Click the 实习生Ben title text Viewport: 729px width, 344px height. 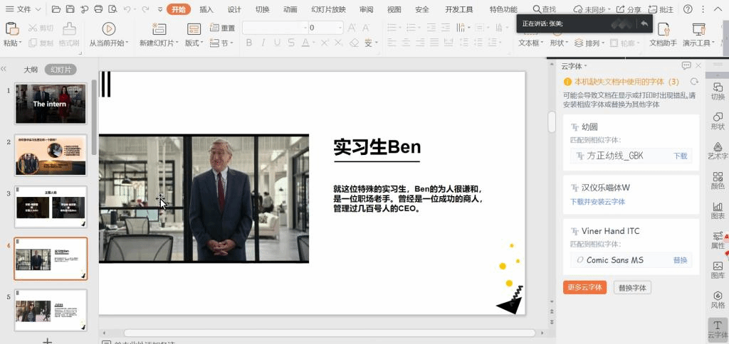pyautogui.click(x=377, y=146)
